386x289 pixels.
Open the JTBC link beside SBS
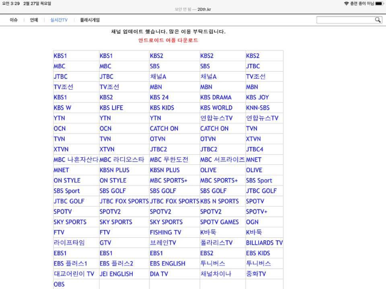[253, 66]
